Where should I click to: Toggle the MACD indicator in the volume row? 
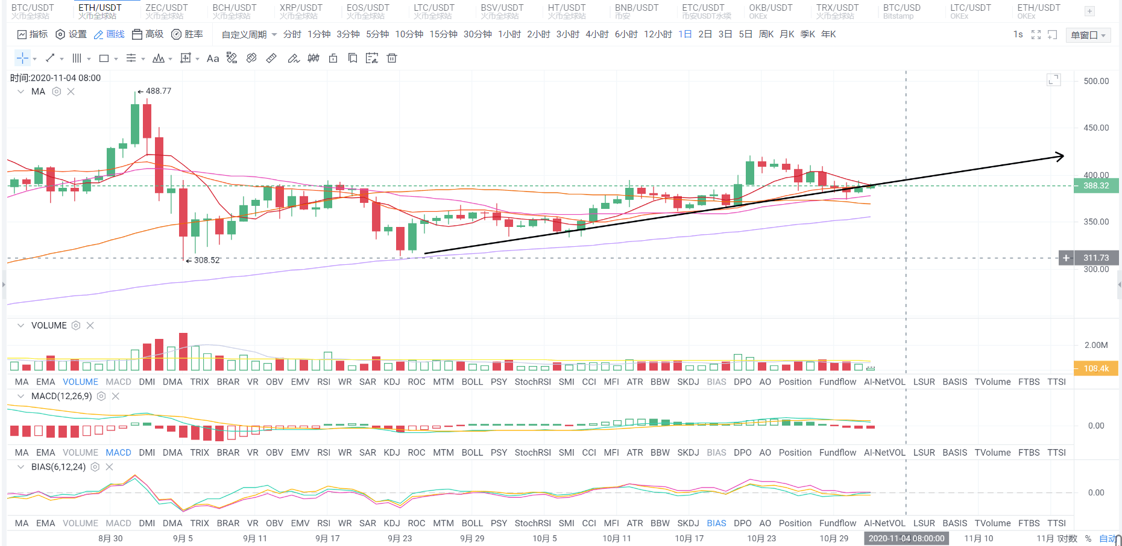(x=118, y=382)
